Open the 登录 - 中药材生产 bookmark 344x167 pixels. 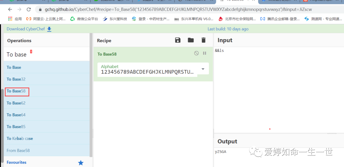pos(151,19)
